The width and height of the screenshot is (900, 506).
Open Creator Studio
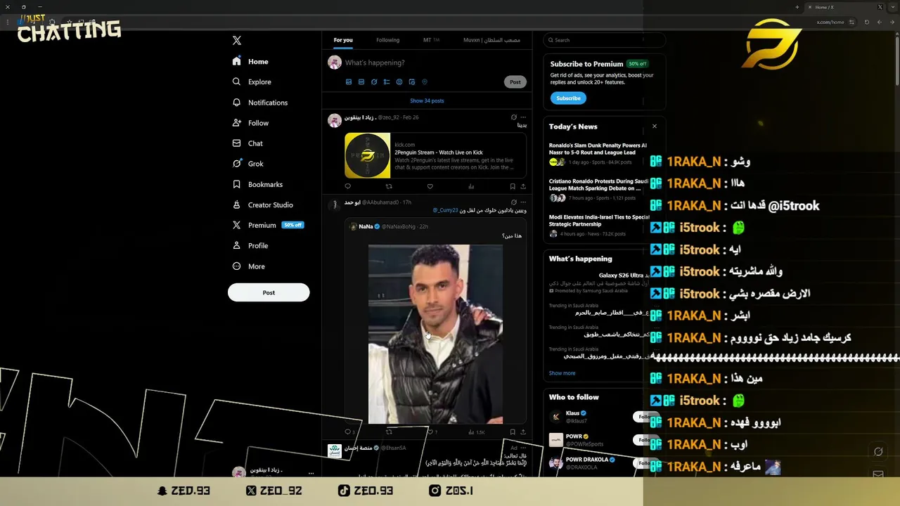262,205
